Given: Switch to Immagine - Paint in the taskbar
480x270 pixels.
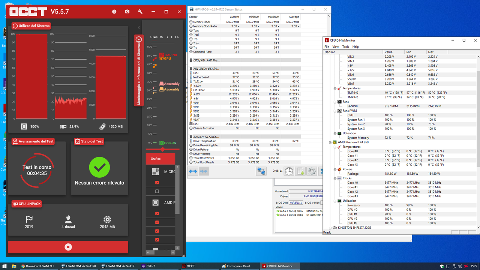Looking at the screenshot, I should [241, 266].
